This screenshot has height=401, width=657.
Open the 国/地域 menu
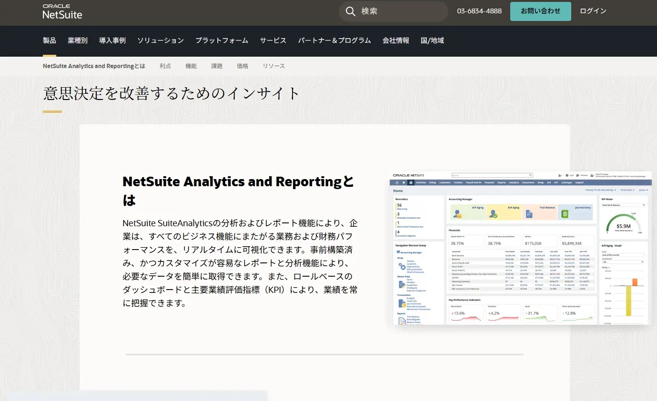click(433, 40)
